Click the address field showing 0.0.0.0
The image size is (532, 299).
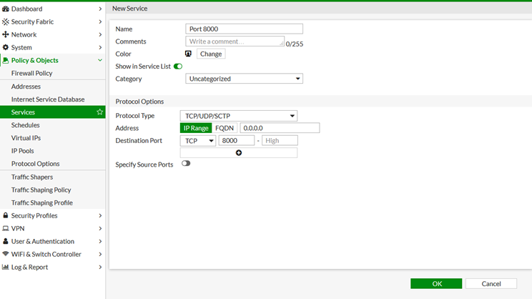point(280,128)
